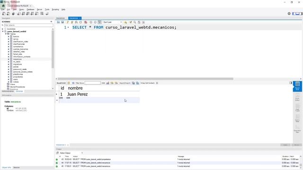Screen dimensions: 303x170
Task: Open the Workbench home screen icon
Action: (x=3, y=6)
